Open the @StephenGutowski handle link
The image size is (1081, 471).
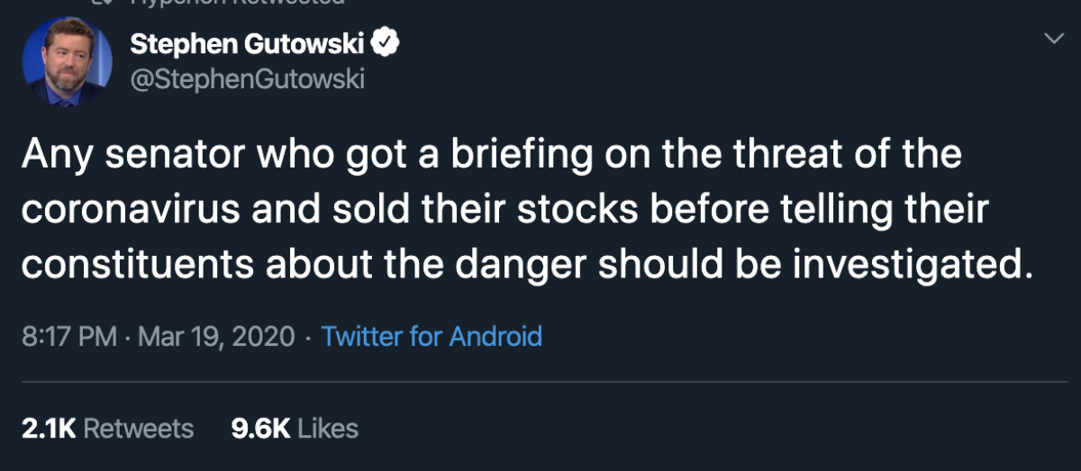(247, 78)
